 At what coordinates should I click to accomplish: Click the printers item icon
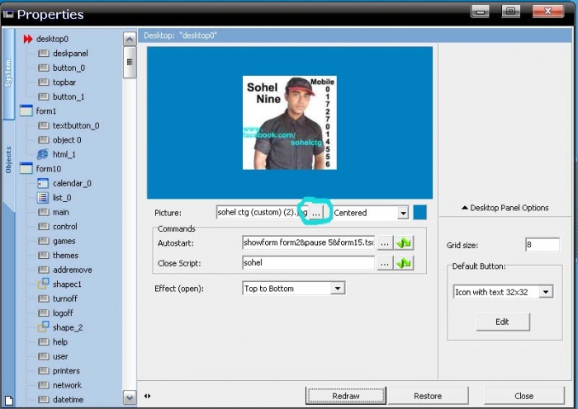pos(44,371)
